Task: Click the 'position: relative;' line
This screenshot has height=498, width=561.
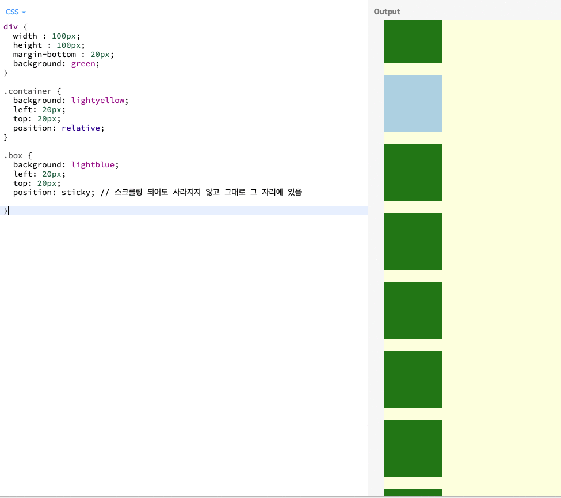Action: (x=59, y=128)
